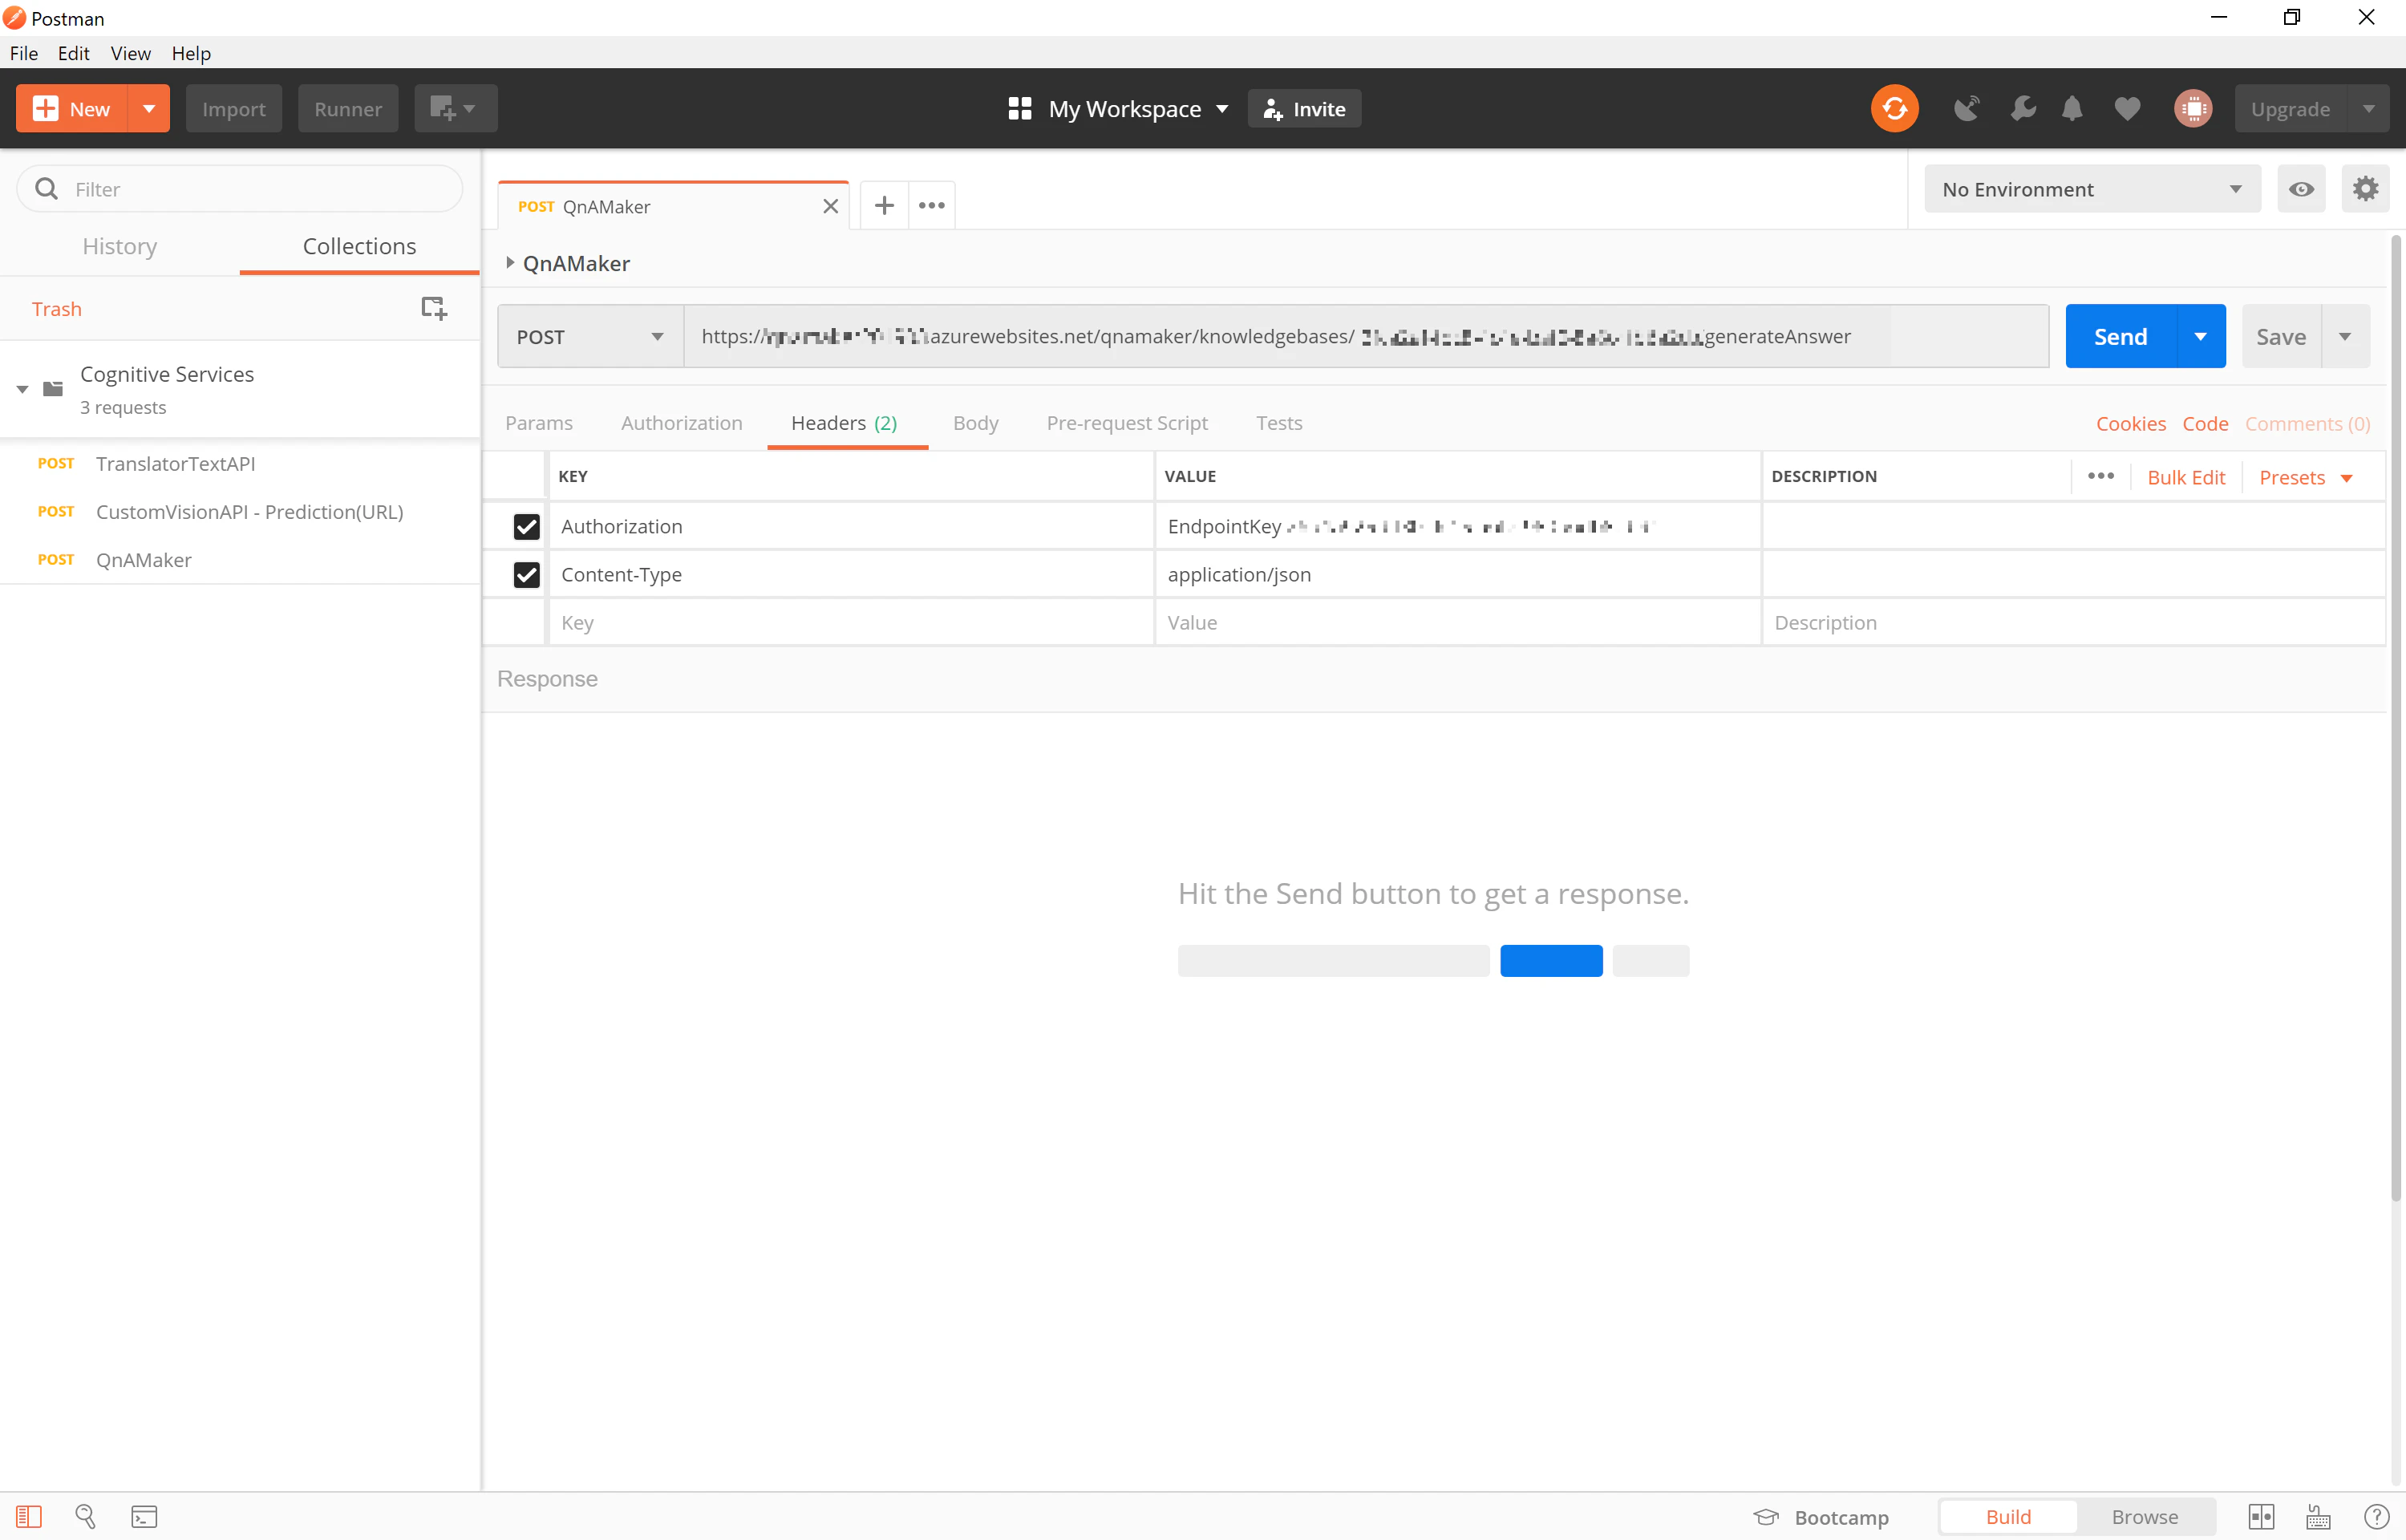Uncheck the Authorization header checkbox
2406x1540 pixels.
click(526, 526)
